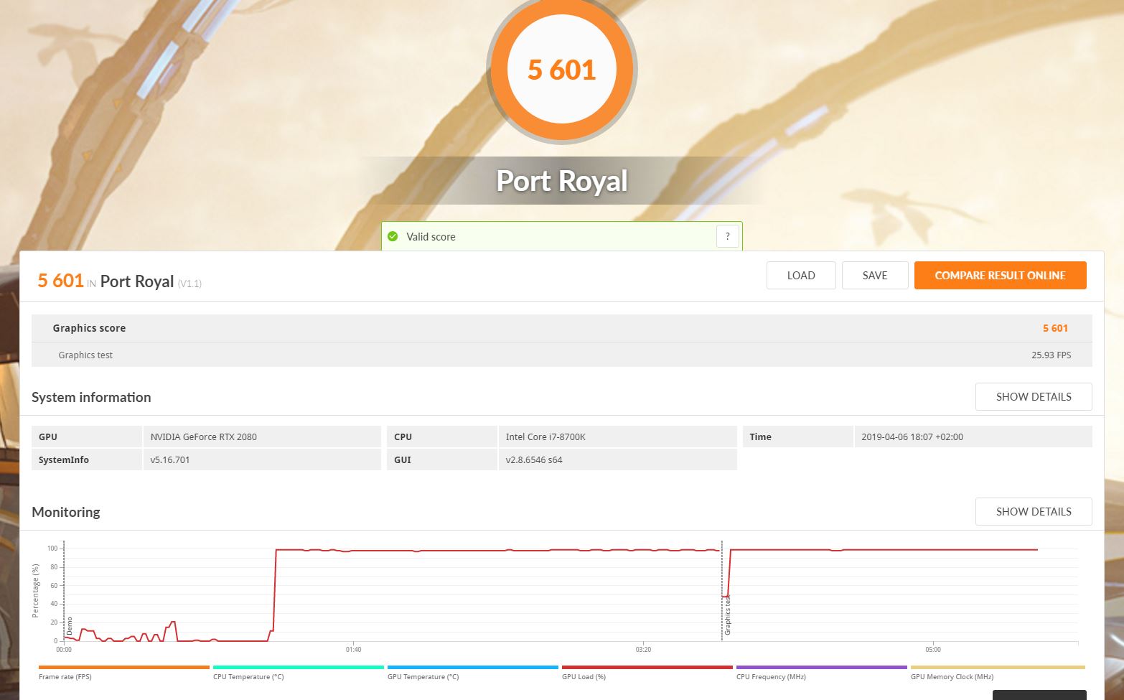Click the purple CPU Frequency color bar
Screen dimensions: 1124x700
coord(822,668)
